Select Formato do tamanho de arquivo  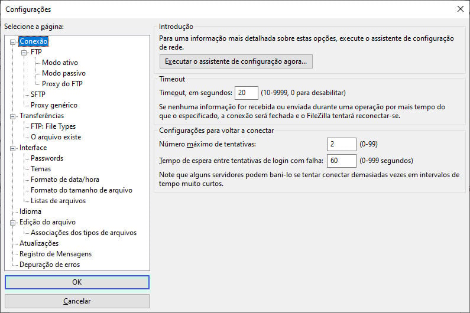click(x=81, y=190)
